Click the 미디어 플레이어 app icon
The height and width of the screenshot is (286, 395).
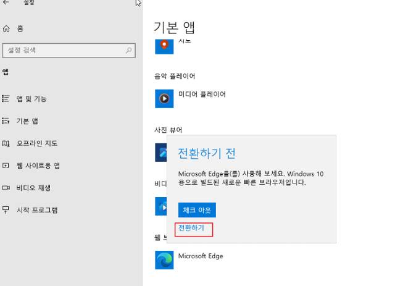(x=164, y=99)
